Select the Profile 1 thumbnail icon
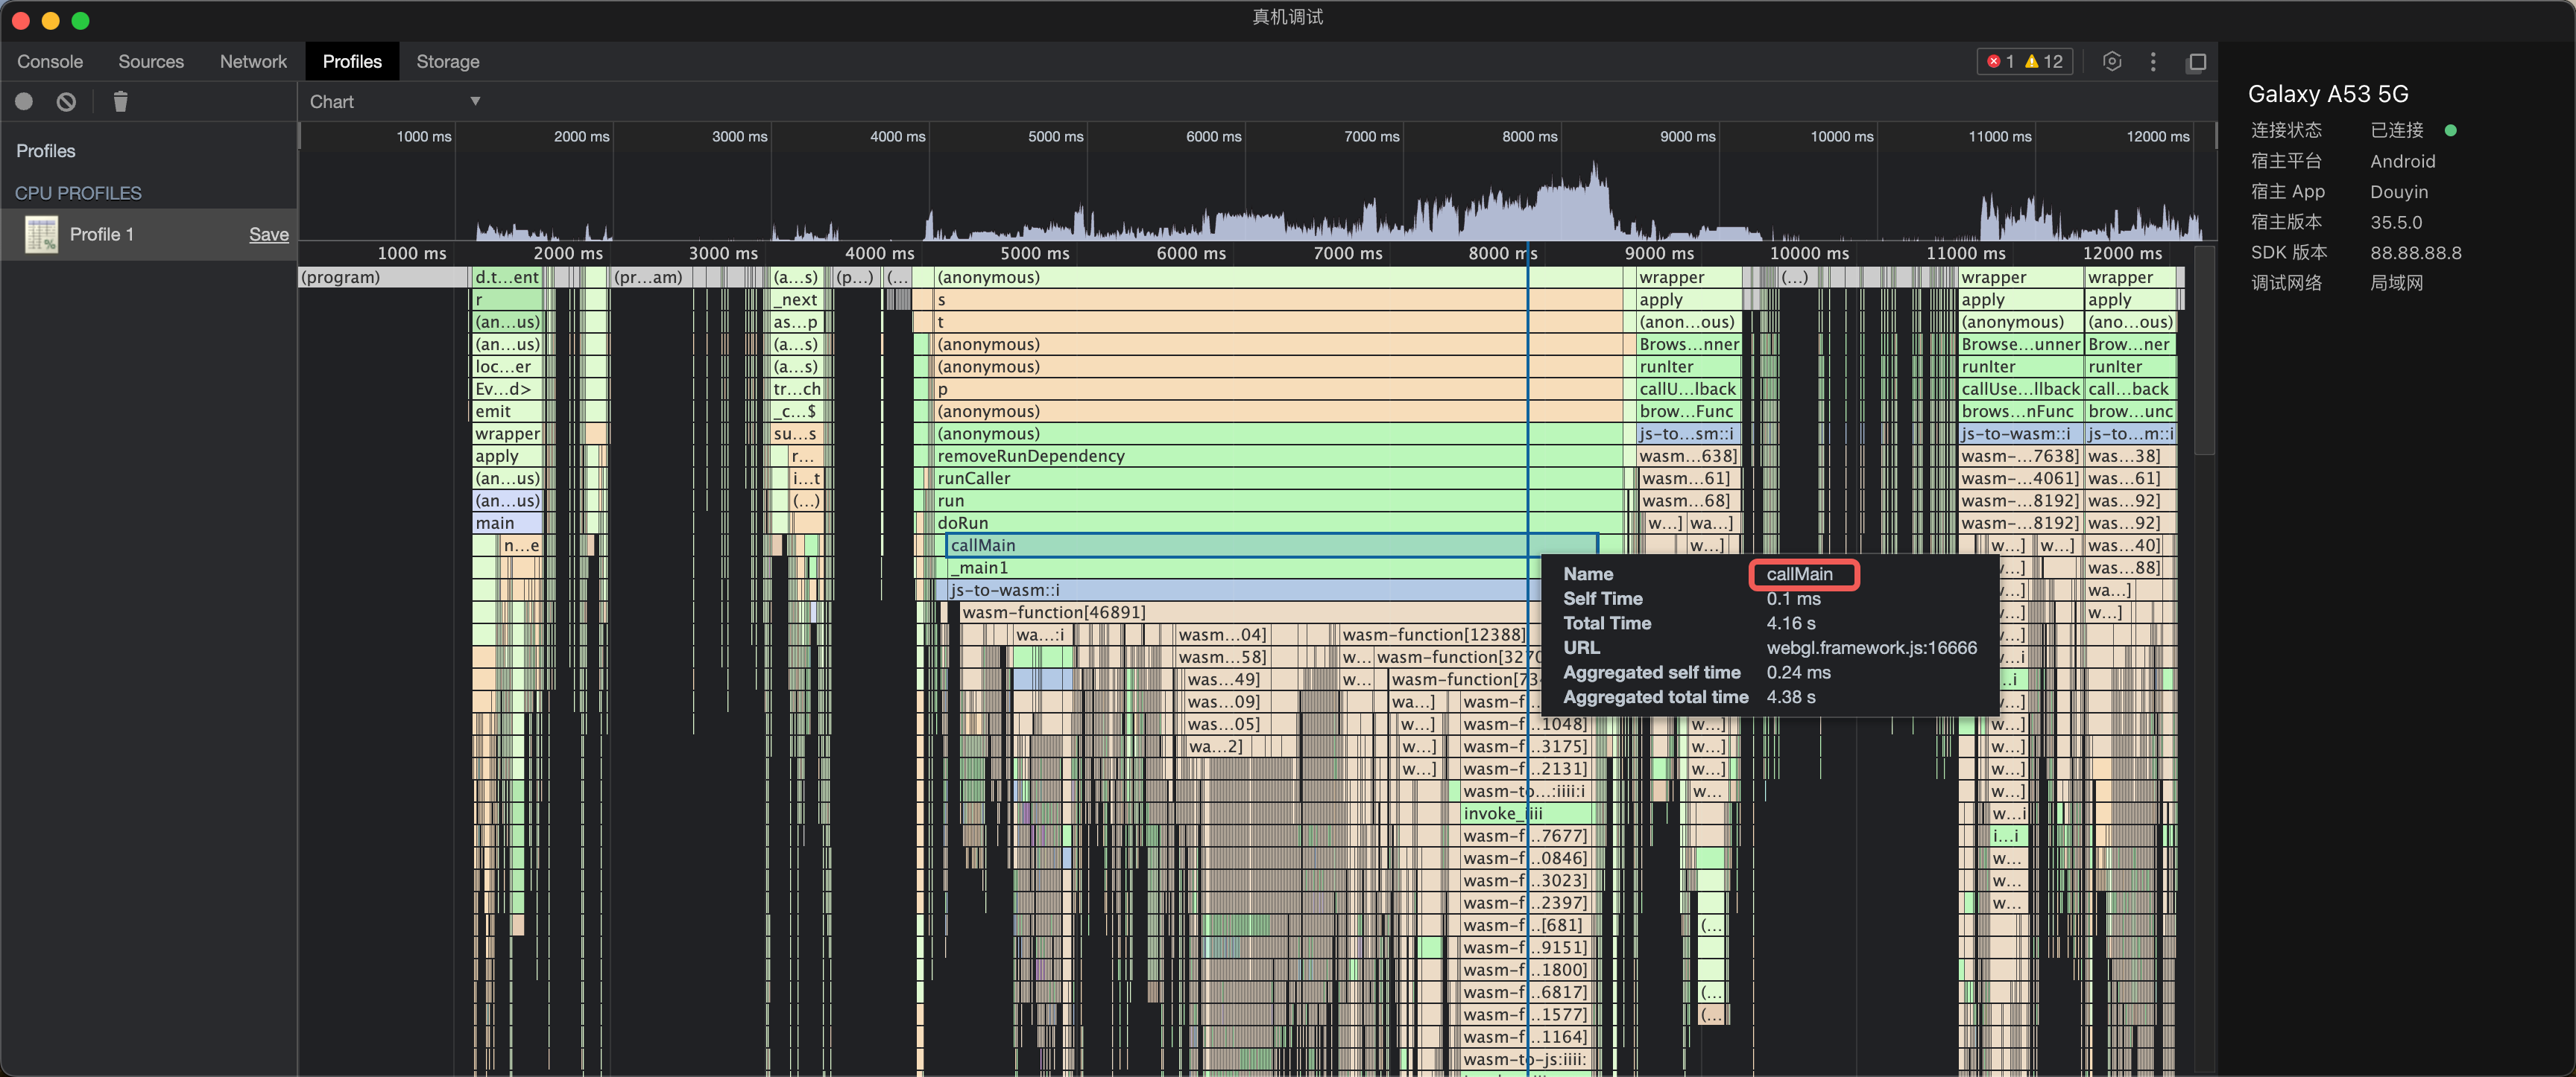 [x=41, y=234]
